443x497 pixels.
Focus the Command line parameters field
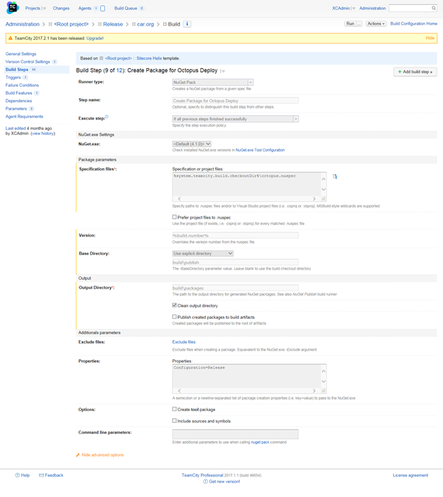pyautogui.click(x=236, y=435)
